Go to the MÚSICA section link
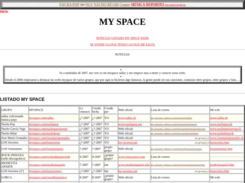The image size is (245, 183). tap(138, 5)
